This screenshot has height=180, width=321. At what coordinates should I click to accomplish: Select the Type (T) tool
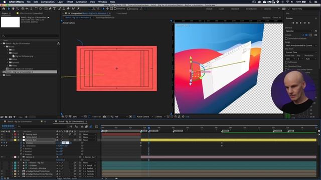(54, 9)
